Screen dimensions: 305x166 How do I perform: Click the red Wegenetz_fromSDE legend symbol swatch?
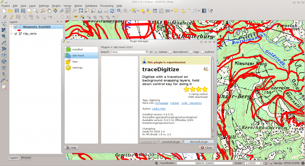(x=19, y=30)
